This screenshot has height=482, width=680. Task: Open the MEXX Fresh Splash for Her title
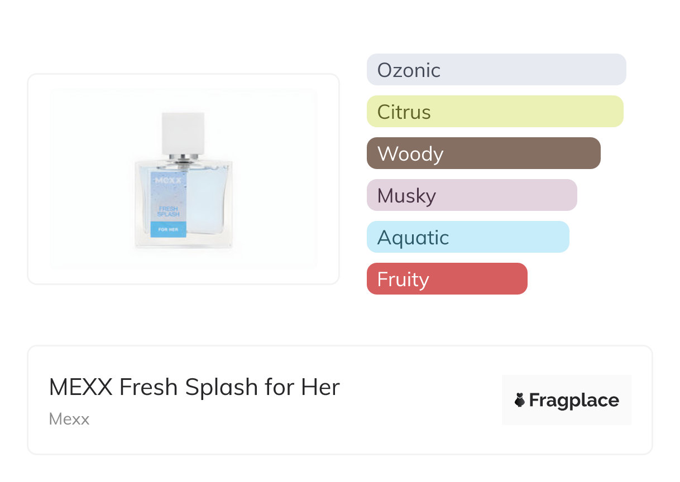point(194,387)
